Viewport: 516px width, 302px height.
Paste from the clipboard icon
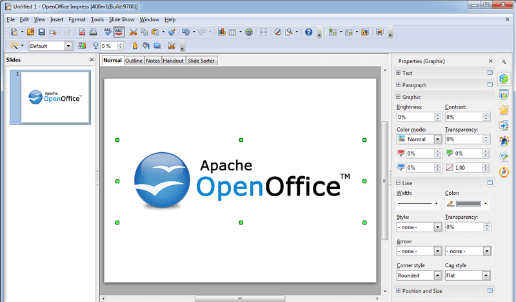155,32
